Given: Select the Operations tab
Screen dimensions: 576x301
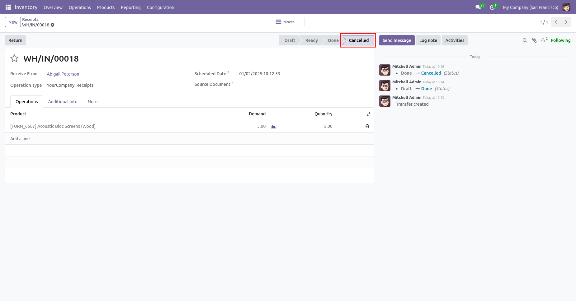Looking at the screenshot, I should click(x=27, y=102).
